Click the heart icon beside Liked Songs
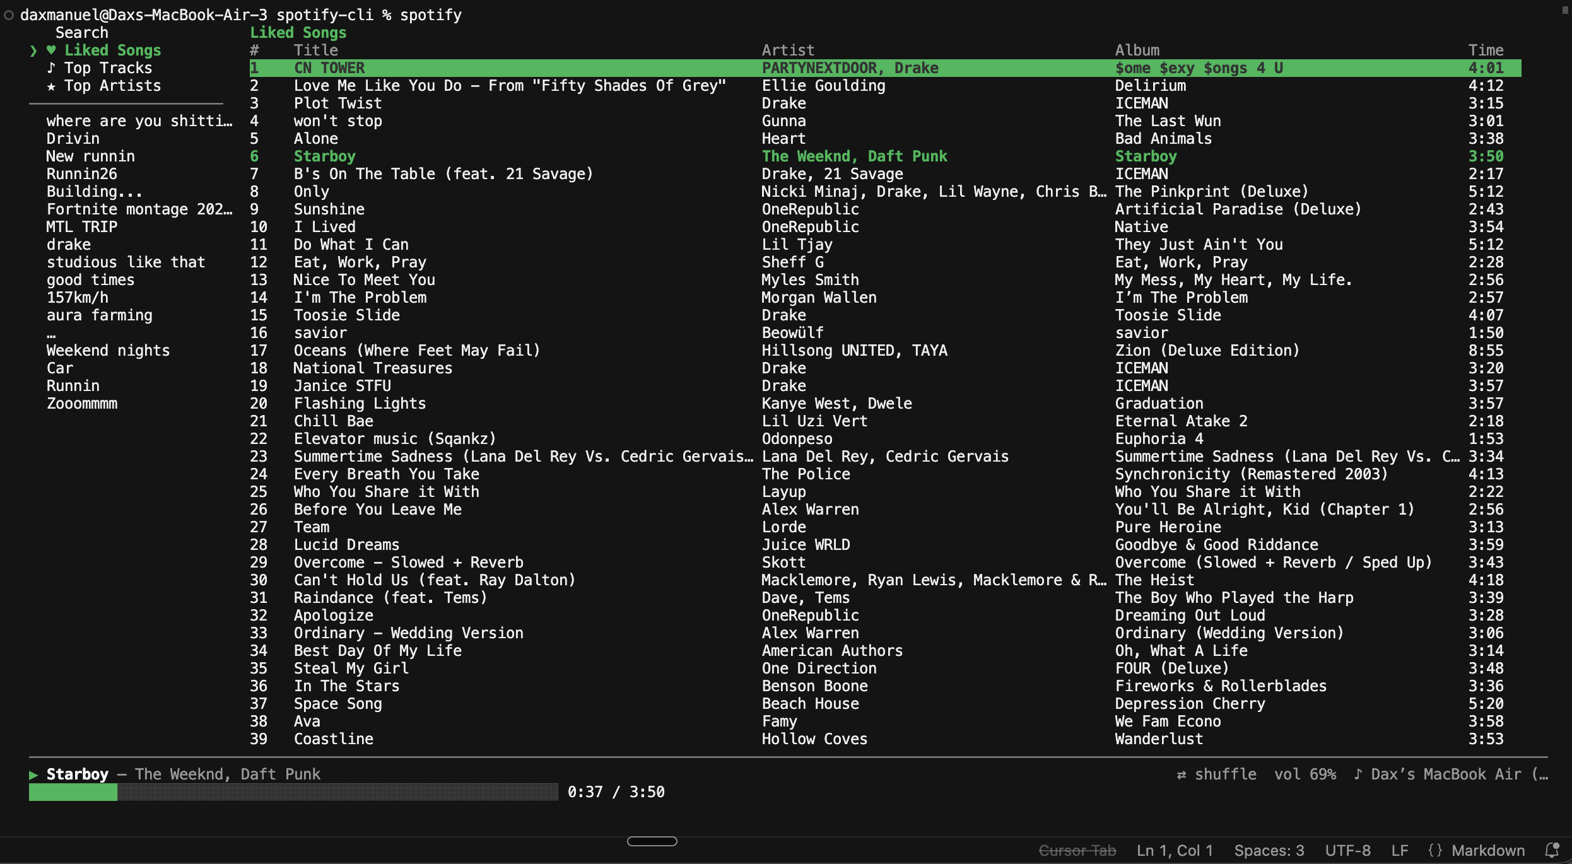The width and height of the screenshot is (1572, 864). click(x=51, y=50)
